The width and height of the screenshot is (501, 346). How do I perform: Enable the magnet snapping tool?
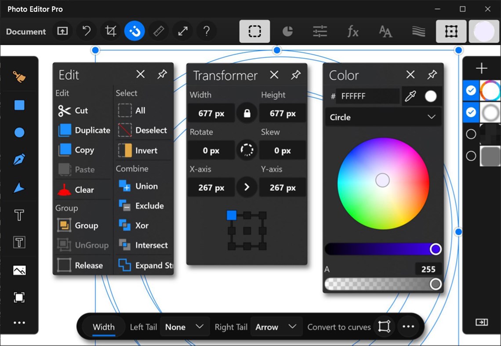(134, 31)
